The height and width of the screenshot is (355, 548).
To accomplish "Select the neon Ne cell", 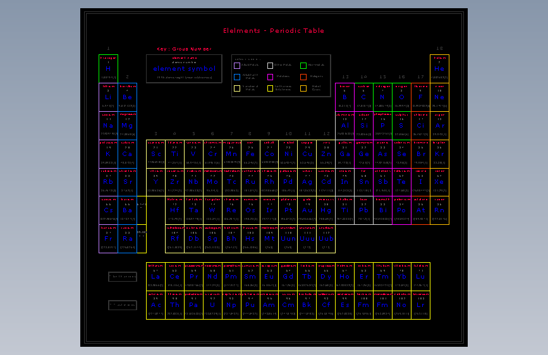I will tap(439, 97).
